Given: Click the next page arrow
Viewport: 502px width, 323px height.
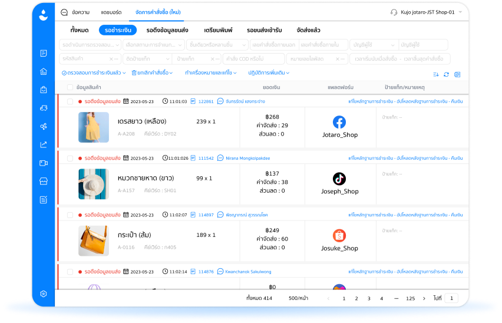Looking at the screenshot, I should coord(424,298).
